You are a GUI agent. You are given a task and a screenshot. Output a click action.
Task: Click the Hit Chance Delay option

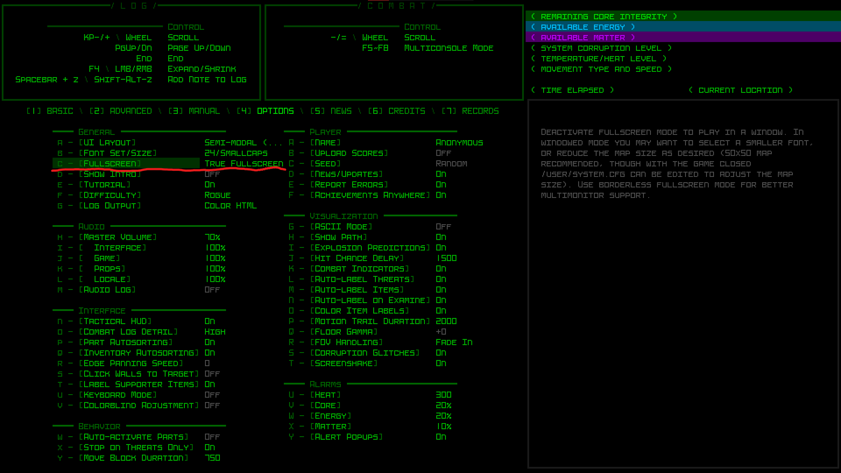coord(357,258)
